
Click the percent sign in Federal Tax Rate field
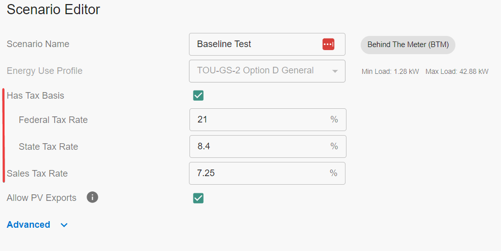tap(334, 120)
